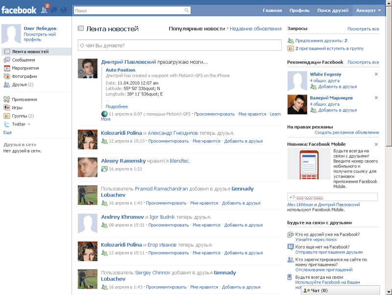Click Отследивание приглашений link

point(324,270)
